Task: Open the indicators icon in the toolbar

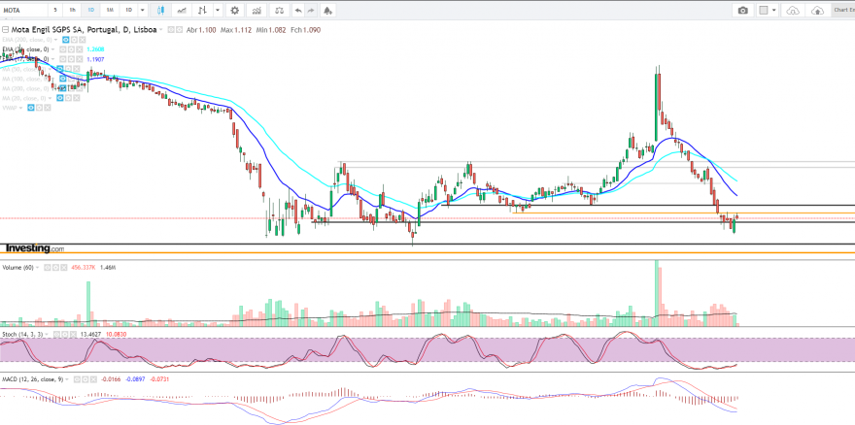Action: pos(256,11)
